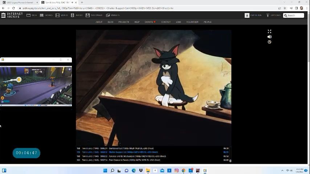Mute the video with speaker icon
Image resolution: width=310 pixels, height=174 pixels.
pyautogui.click(x=269, y=37)
